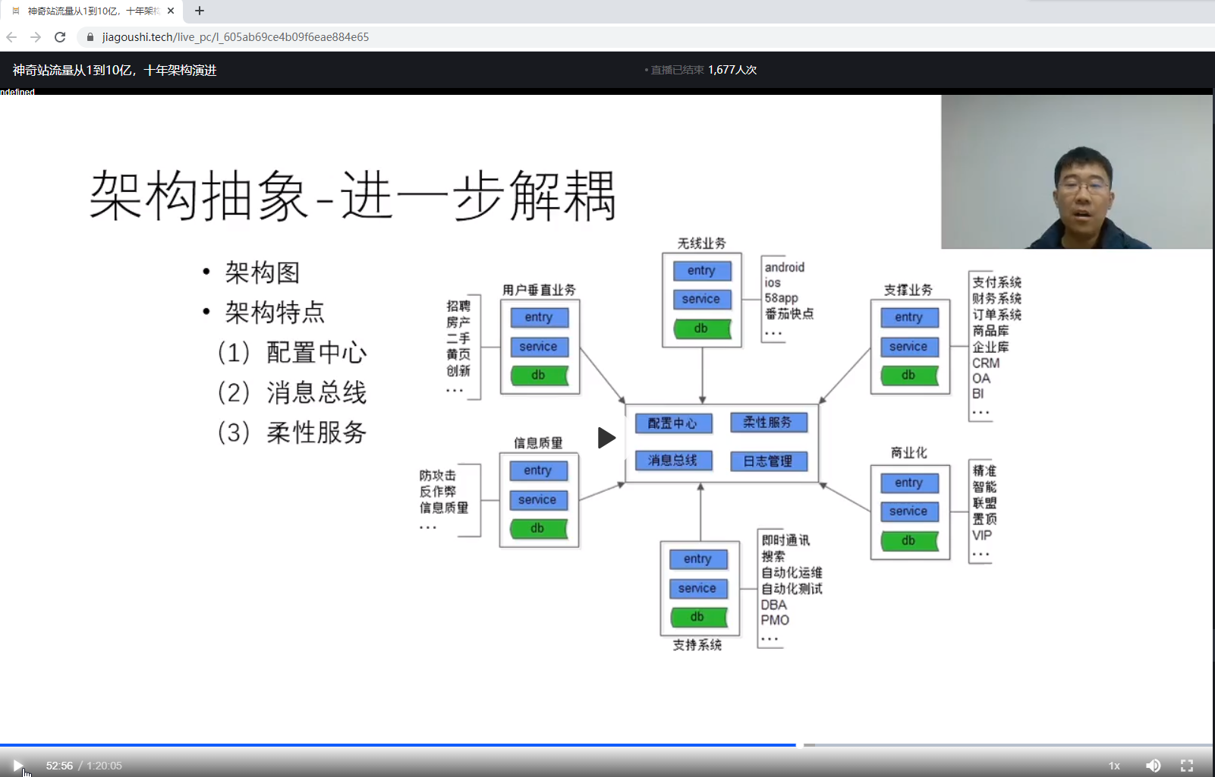Toggle video playback using the player pause control
Viewport: 1215px width, 777px height.
click(x=17, y=765)
